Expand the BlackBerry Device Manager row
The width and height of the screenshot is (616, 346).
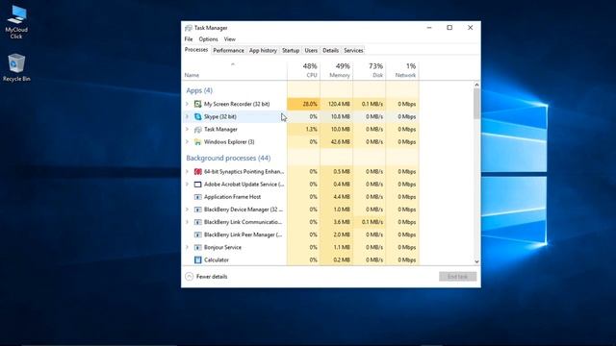coord(187,210)
